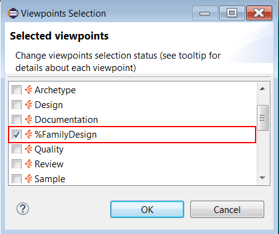Maximize the Viewpoints Selection window

[232, 13]
